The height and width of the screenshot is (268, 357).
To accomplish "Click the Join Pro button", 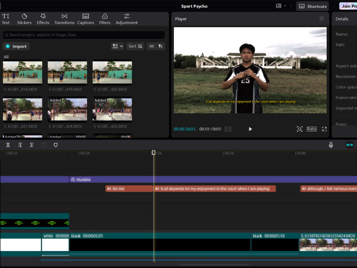I will tap(348, 6).
